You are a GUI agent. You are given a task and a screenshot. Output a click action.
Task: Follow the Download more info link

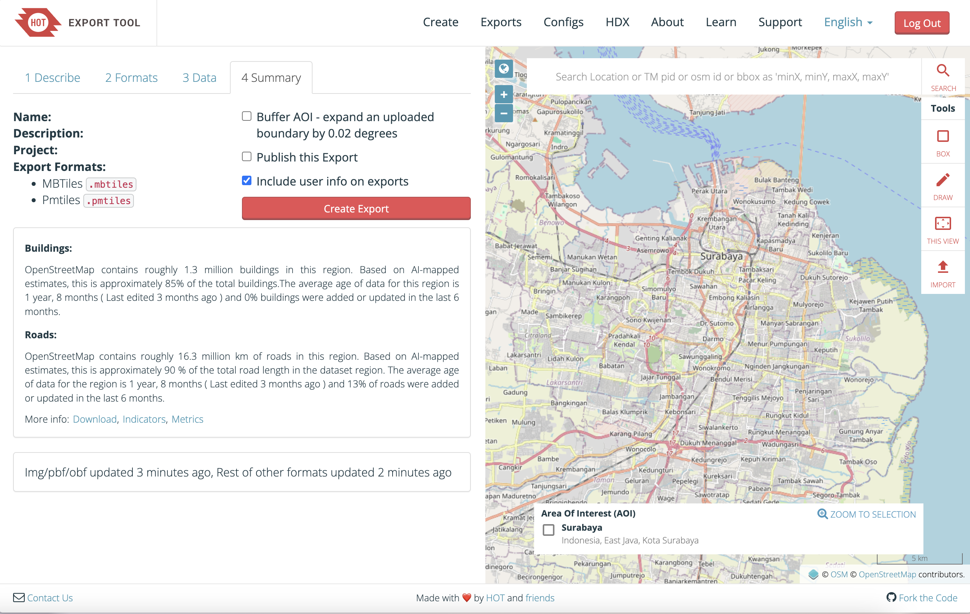pos(95,419)
